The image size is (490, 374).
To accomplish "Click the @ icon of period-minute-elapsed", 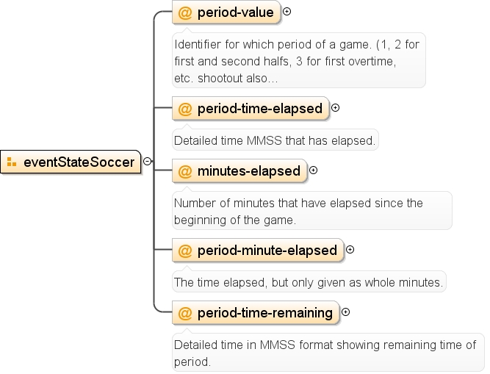I will click(x=184, y=251).
